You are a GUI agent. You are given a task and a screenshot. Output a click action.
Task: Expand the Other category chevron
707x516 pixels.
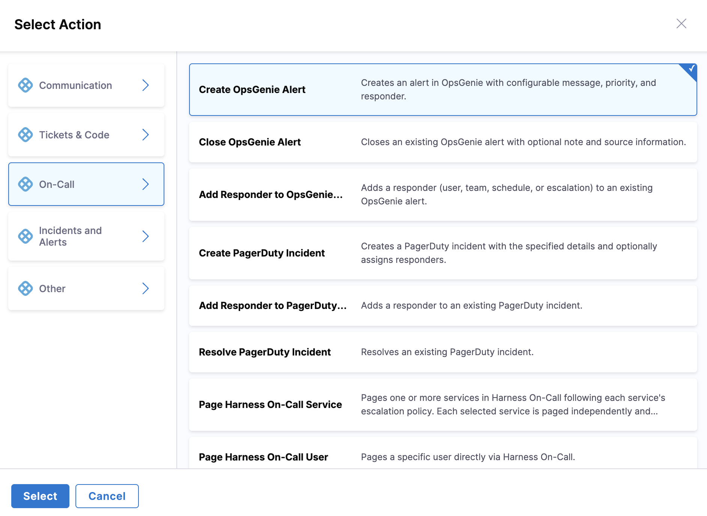(146, 288)
